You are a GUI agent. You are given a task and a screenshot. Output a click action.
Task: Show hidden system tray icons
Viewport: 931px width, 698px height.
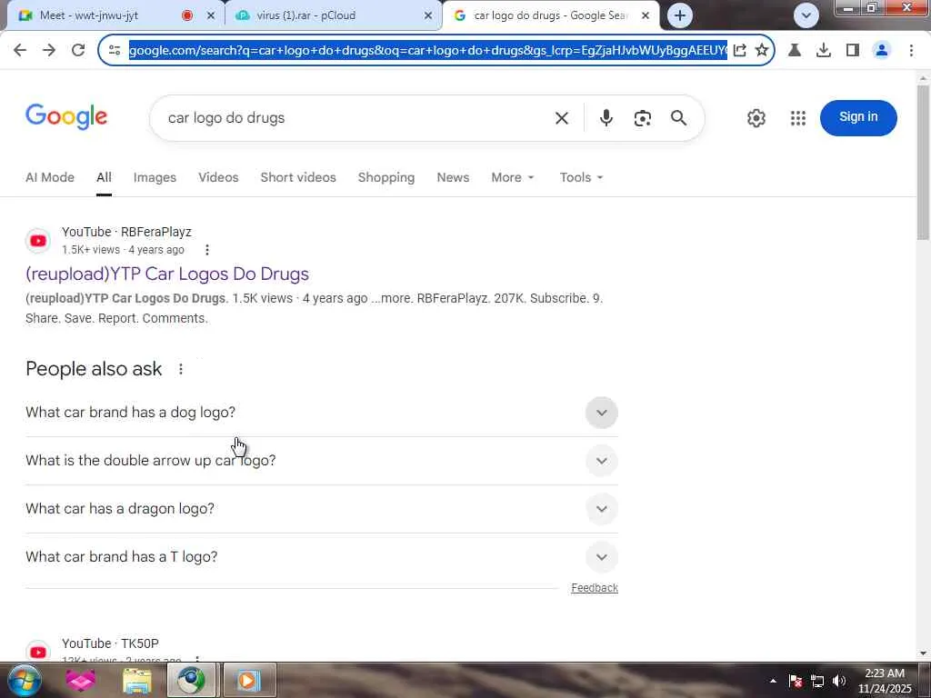(x=773, y=681)
